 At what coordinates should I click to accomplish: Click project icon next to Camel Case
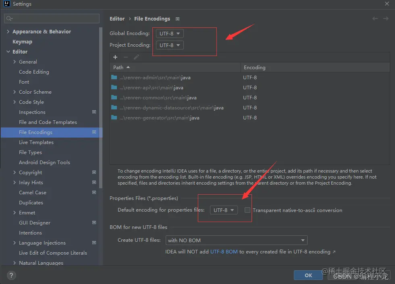94,192
